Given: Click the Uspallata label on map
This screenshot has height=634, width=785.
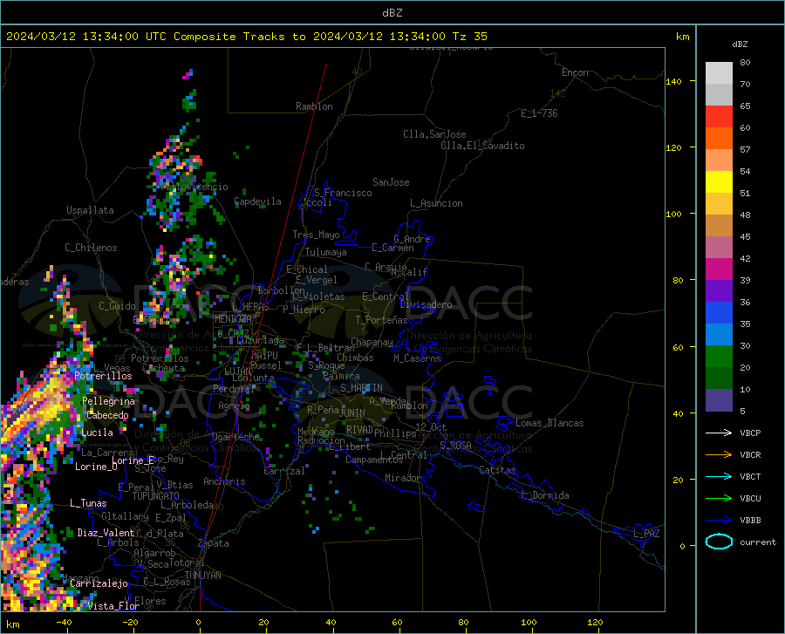Looking at the screenshot, I should 90,210.
